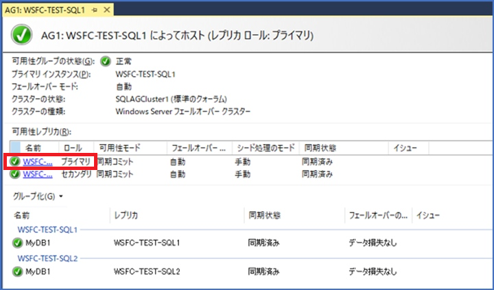Click the large green check icon in the header

22,34
